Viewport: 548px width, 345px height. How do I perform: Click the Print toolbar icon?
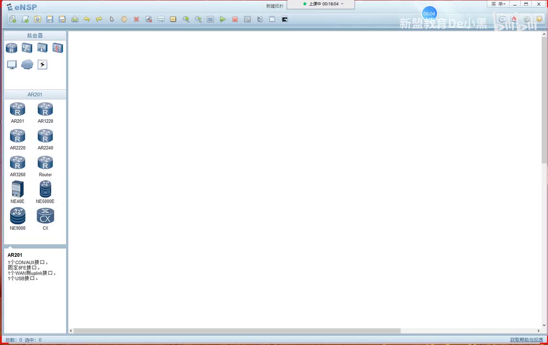click(x=74, y=19)
